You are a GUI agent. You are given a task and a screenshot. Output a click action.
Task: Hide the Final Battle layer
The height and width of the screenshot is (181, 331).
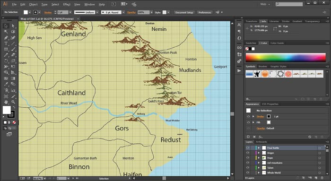248,148
